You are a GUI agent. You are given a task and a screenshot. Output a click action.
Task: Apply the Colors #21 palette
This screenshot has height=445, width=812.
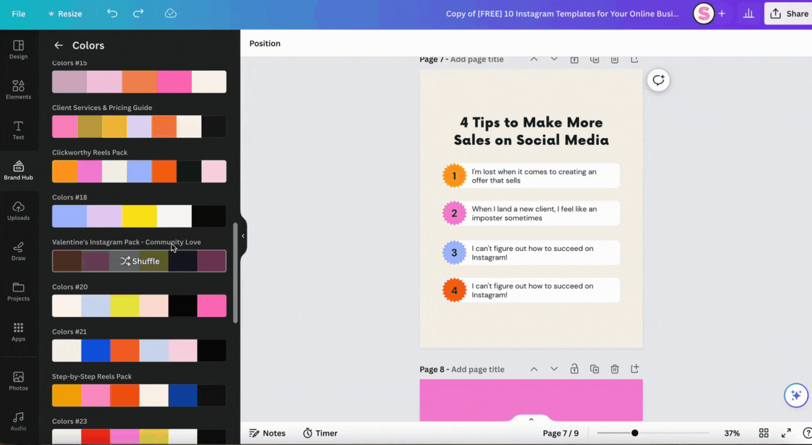140,350
